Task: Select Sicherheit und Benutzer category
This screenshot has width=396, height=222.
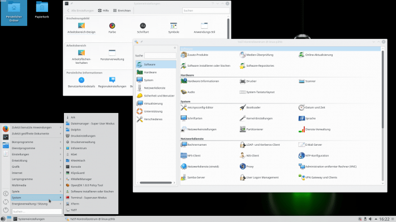Action: [x=156, y=95]
